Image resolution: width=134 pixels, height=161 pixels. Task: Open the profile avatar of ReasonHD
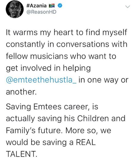click(x=14, y=9)
